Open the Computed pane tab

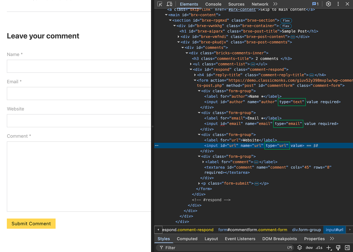point(187,239)
